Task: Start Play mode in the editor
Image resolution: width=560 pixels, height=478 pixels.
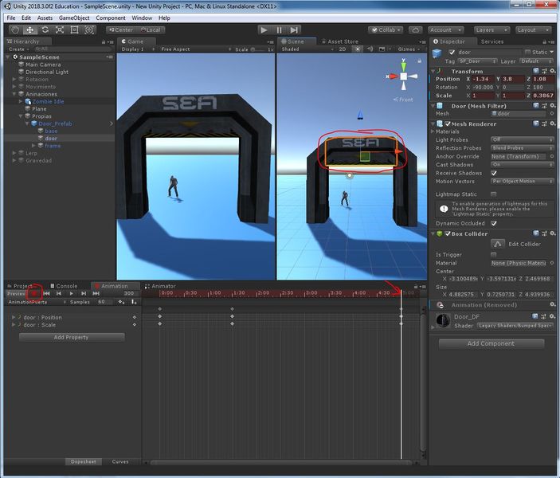Action: tap(264, 30)
